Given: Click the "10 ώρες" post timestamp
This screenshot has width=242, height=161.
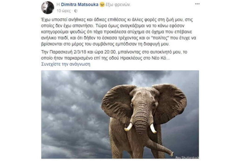Looking at the screenshot, I should pyautogui.click(x=64, y=11).
